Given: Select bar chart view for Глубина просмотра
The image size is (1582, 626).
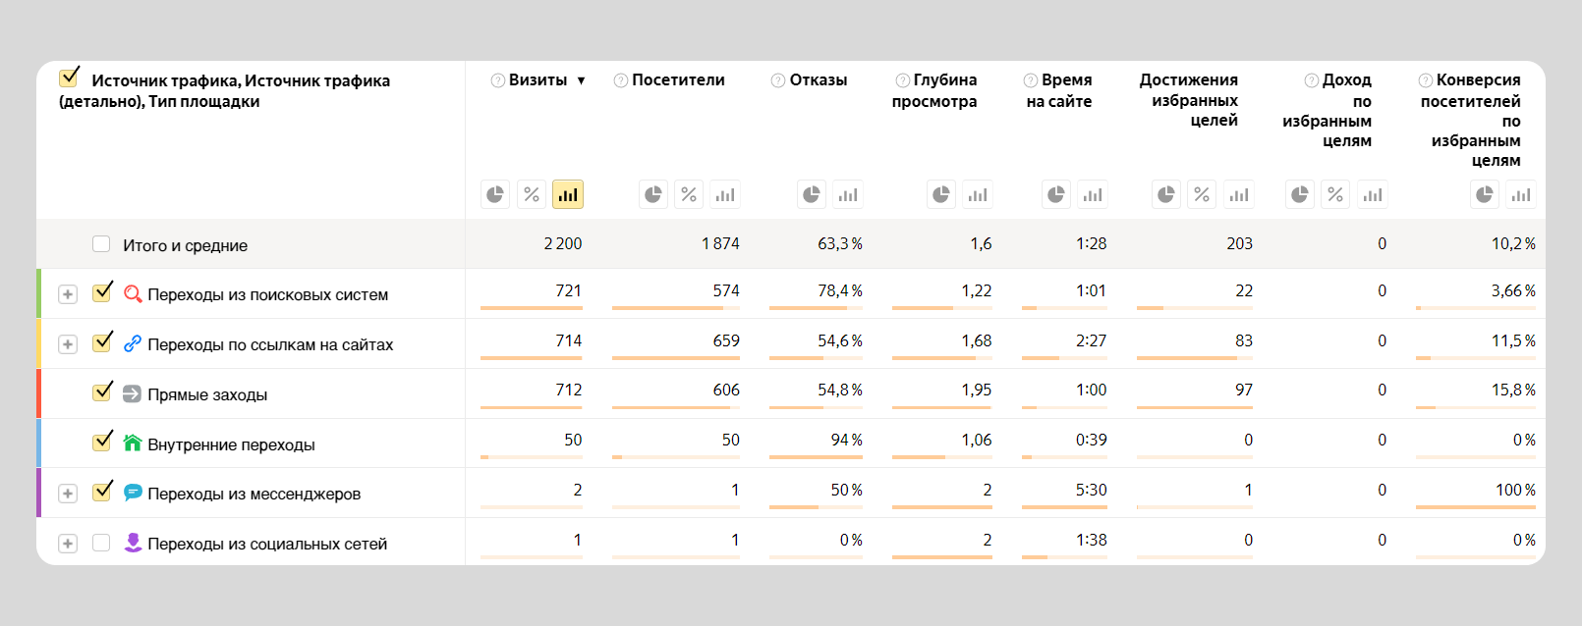Looking at the screenshot, I should (978, 194).
